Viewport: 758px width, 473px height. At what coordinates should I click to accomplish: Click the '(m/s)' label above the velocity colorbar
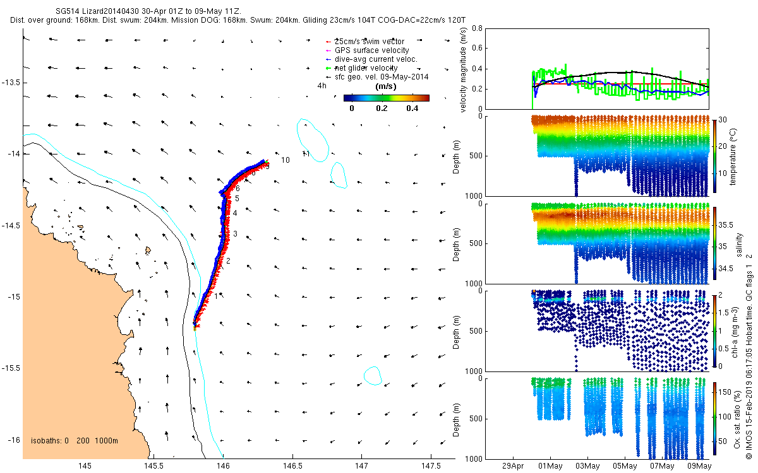point(386,86)
